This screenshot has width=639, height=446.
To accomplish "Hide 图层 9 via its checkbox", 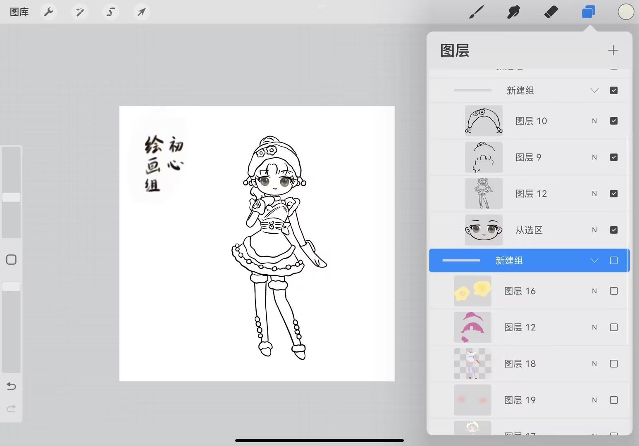I will pyautogui.click(x=614, y=157).
